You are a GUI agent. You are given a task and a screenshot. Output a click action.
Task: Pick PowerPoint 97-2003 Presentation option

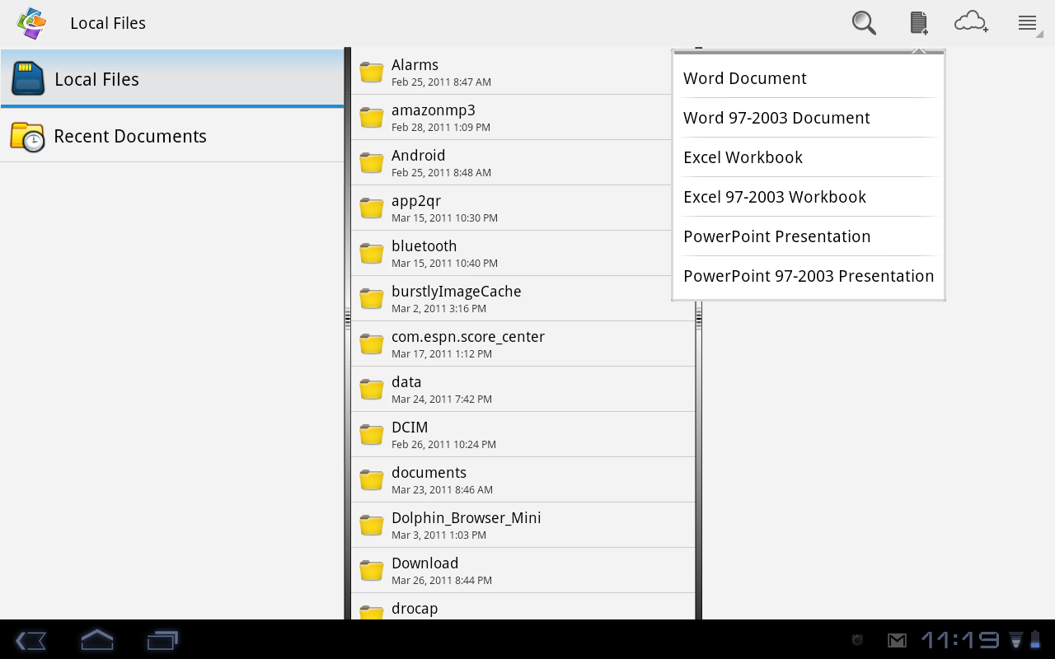click(x=808, y=276)
